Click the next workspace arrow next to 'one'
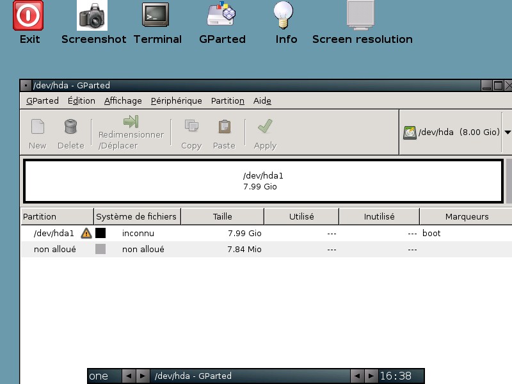 click(142, 376)
